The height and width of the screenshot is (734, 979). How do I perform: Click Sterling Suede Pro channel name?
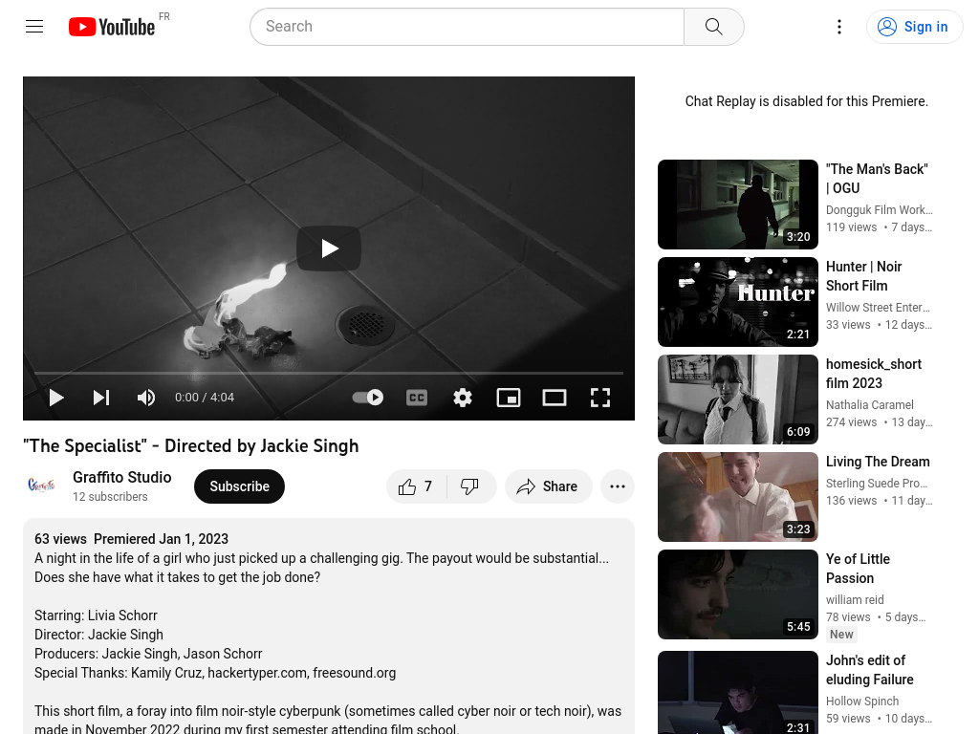click(877, 483)
